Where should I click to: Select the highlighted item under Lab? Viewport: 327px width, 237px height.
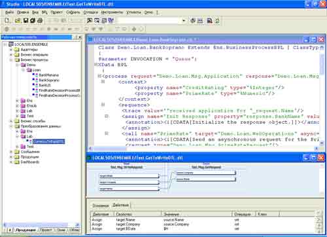(49, 141)
